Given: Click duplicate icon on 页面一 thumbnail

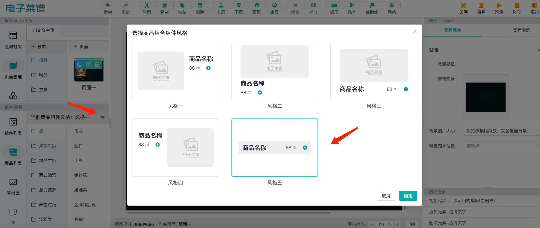Looking at the screenshot, I should click(80, 64).
